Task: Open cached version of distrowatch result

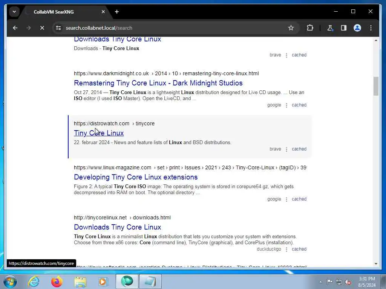Action: coord(299,149)
